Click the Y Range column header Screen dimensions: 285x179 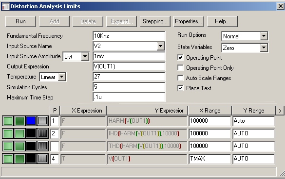click(x=254, y=111)
